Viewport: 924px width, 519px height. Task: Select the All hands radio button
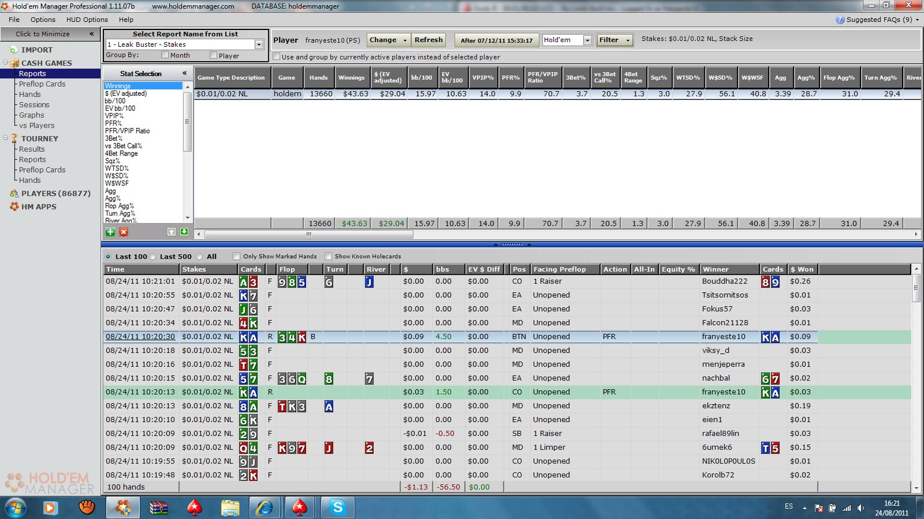199,256
